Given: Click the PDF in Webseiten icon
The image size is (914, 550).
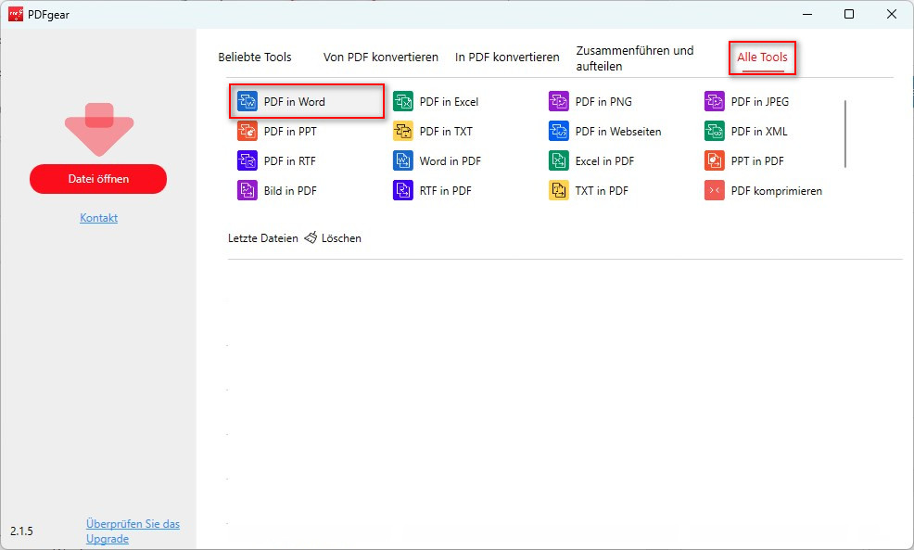Looking at the screenshot, I should pyautogui.click(x=558, y=131).
